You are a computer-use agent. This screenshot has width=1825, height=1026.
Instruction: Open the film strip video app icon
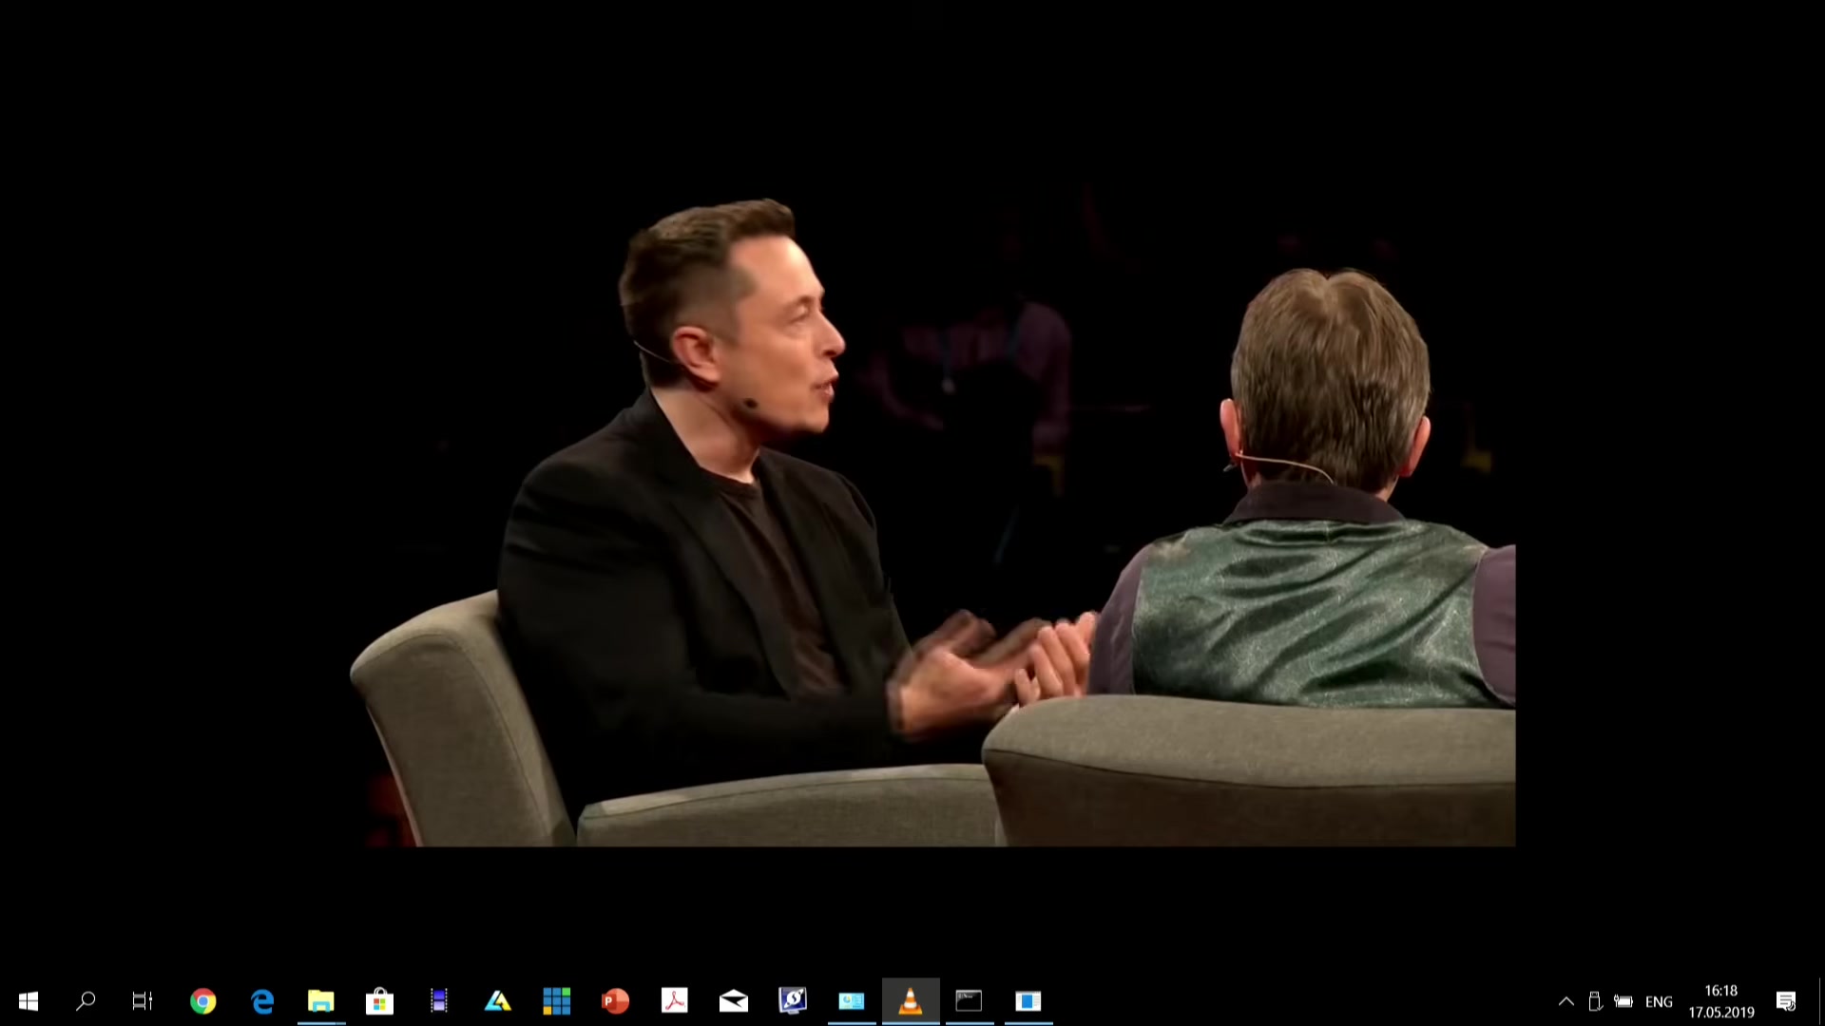coord(439,1001)
